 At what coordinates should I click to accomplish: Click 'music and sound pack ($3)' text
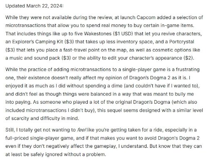(40, 58)
